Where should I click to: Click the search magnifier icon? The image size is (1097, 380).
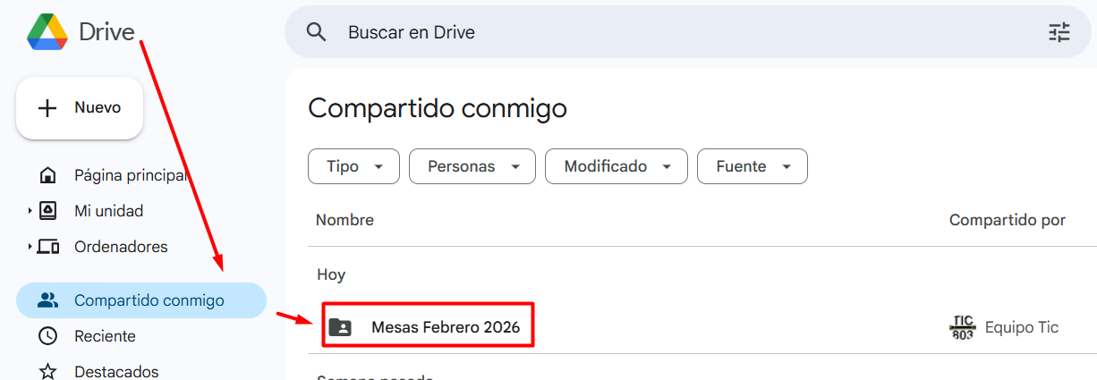pos(316,32)
